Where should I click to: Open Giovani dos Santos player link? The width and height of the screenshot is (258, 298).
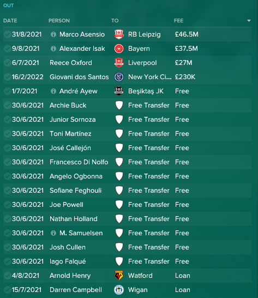79,77
